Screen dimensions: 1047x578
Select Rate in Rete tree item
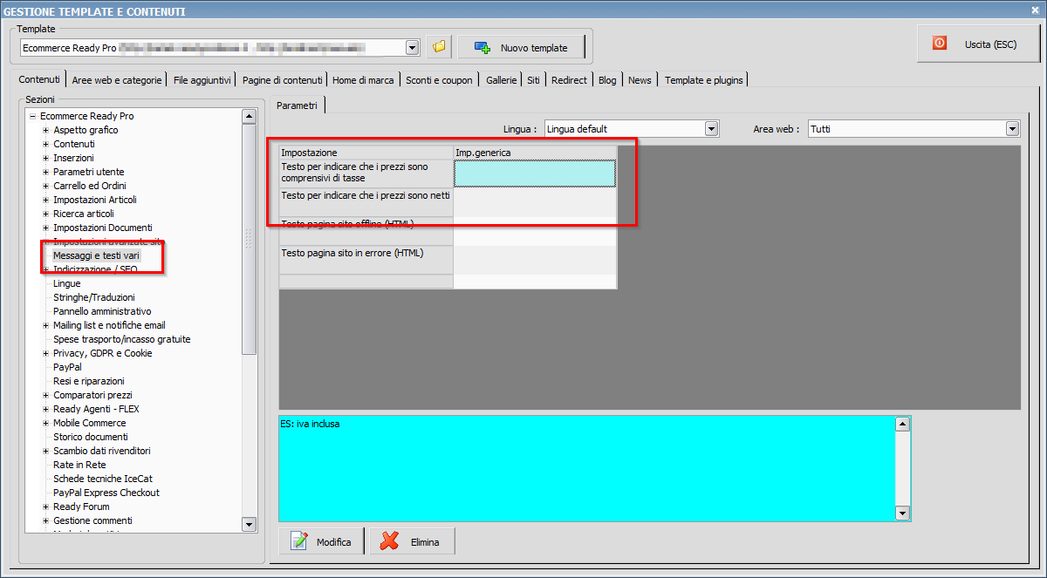coord(79,465)
